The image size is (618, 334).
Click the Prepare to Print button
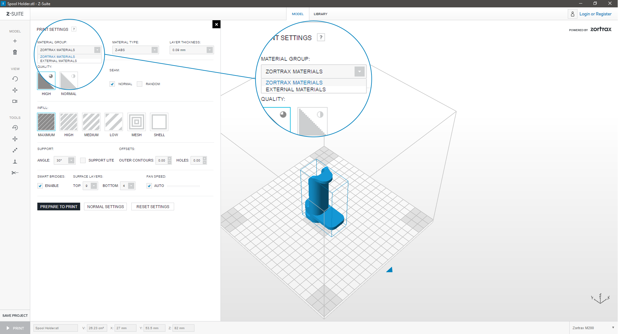click(x=59, y=207)
